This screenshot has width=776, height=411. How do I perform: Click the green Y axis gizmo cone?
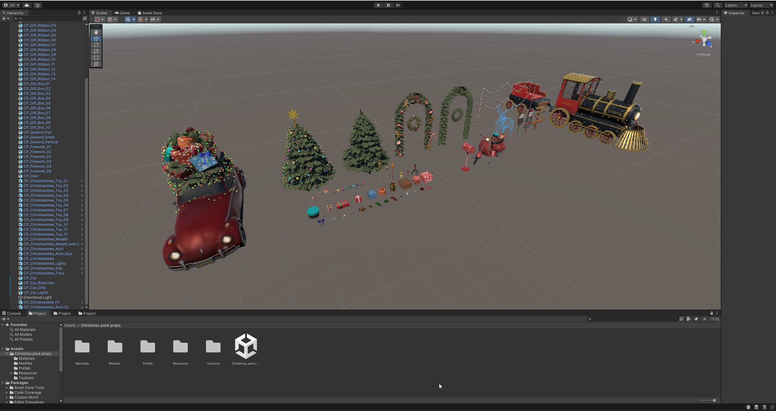click(704, 32)
